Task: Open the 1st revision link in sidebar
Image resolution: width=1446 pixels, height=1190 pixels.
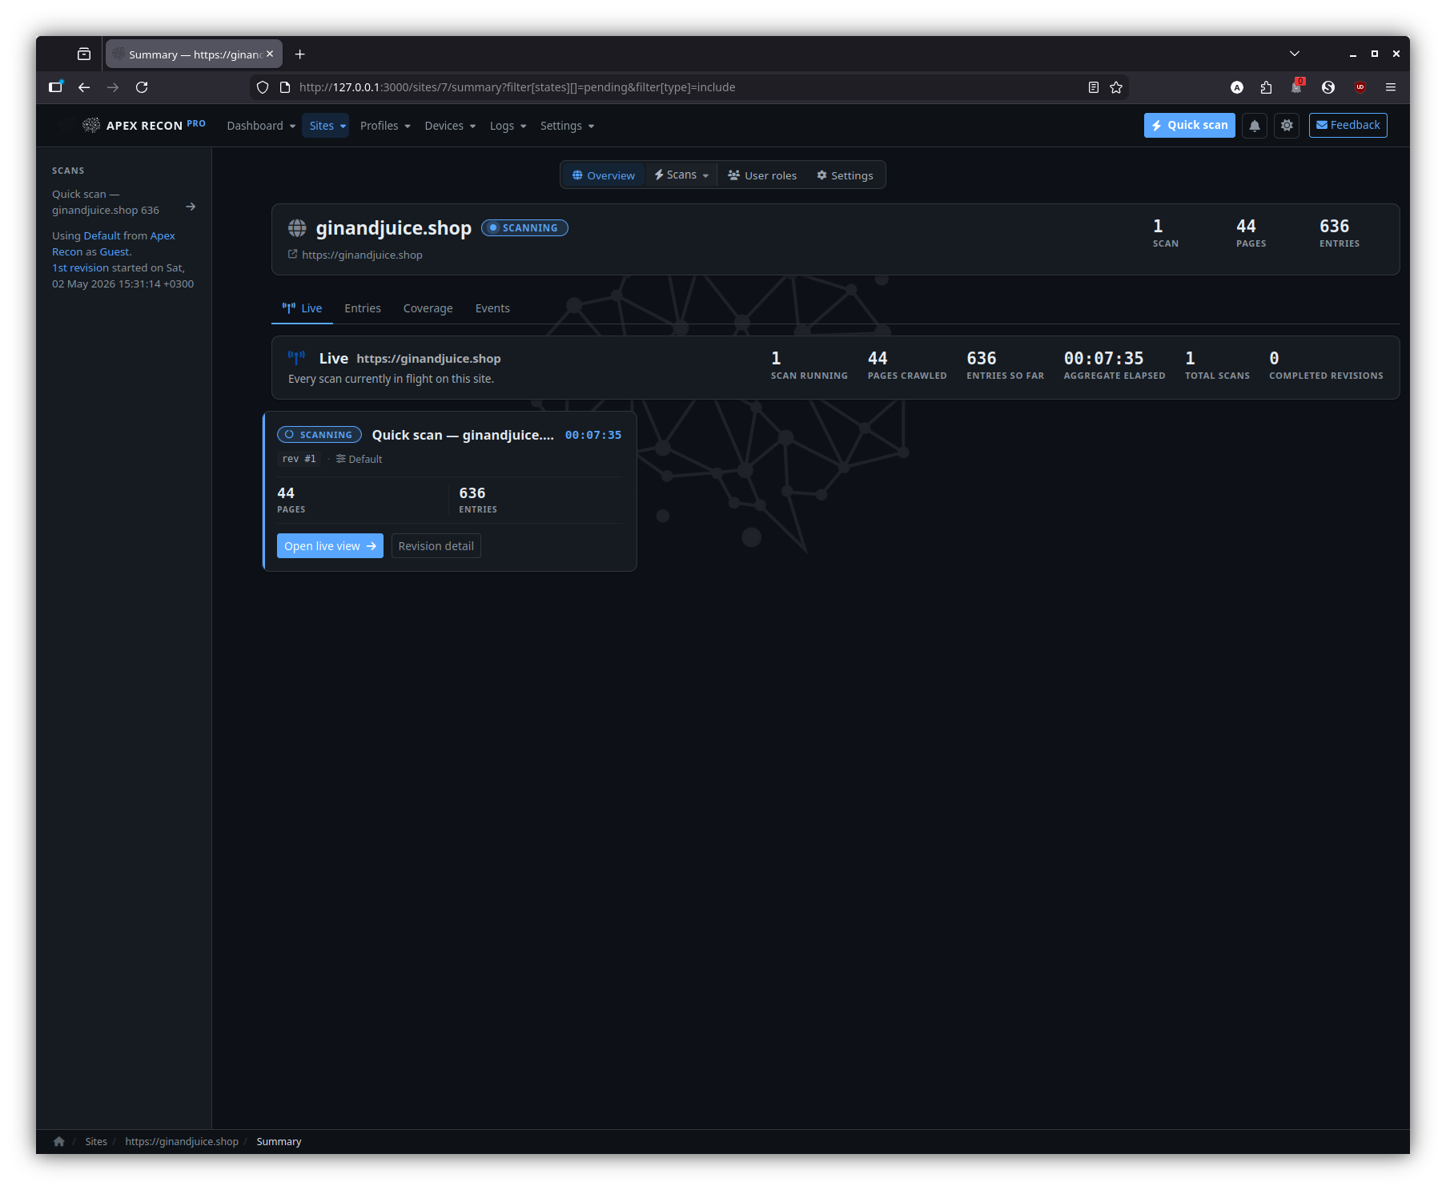Action: coord(80,267)
